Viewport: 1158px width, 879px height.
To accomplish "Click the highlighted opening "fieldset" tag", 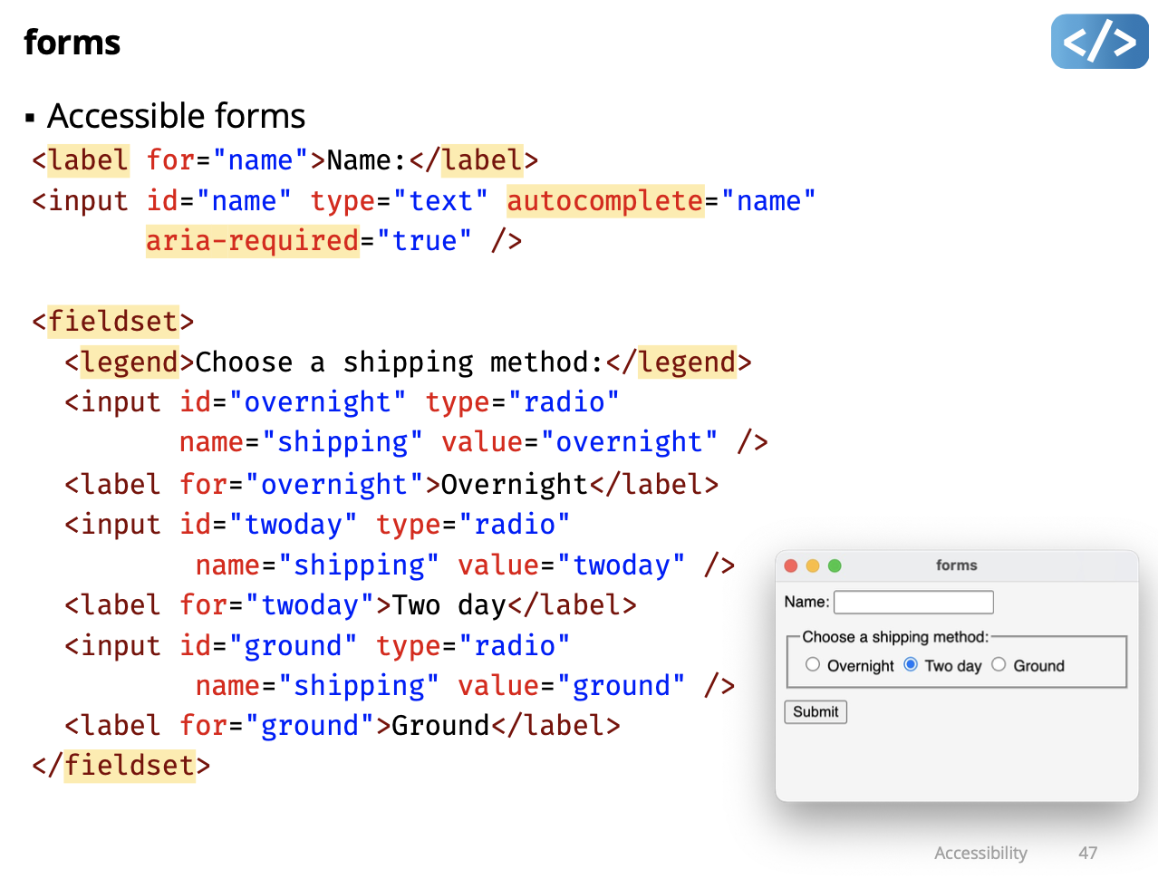I will coord(112,322).
